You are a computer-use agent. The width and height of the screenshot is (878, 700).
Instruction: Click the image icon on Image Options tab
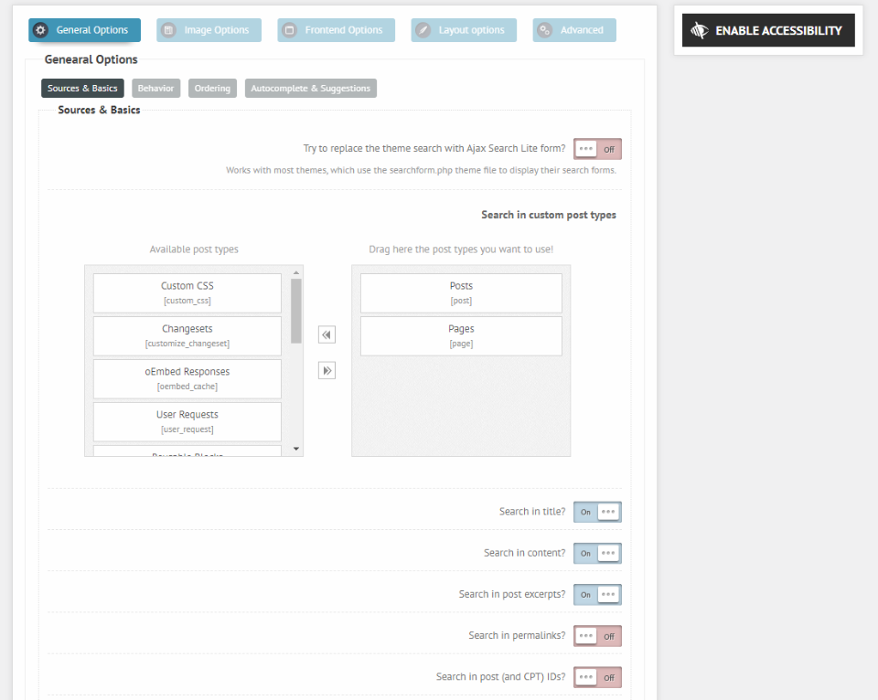[x=168, y=30]
